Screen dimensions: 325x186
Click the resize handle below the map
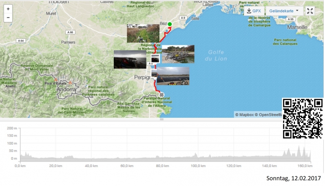[162, 120]
